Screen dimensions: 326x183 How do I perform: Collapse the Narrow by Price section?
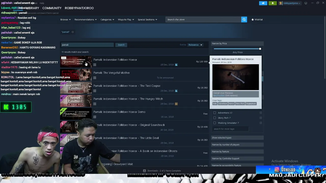pyautogui.click(x=237, y=43)
